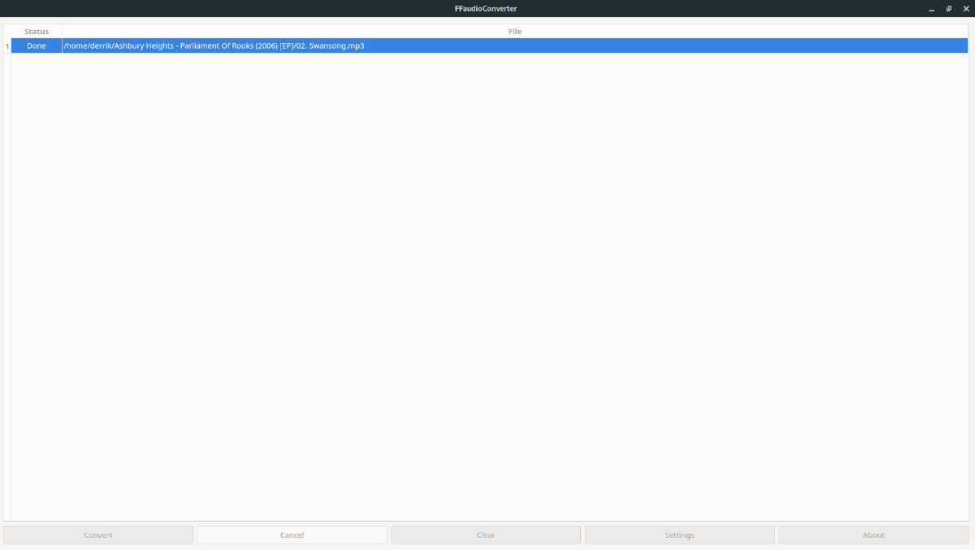Click the empty area below the file list
The height and width of the screenshot is (550, 975).
coord(487,284)
